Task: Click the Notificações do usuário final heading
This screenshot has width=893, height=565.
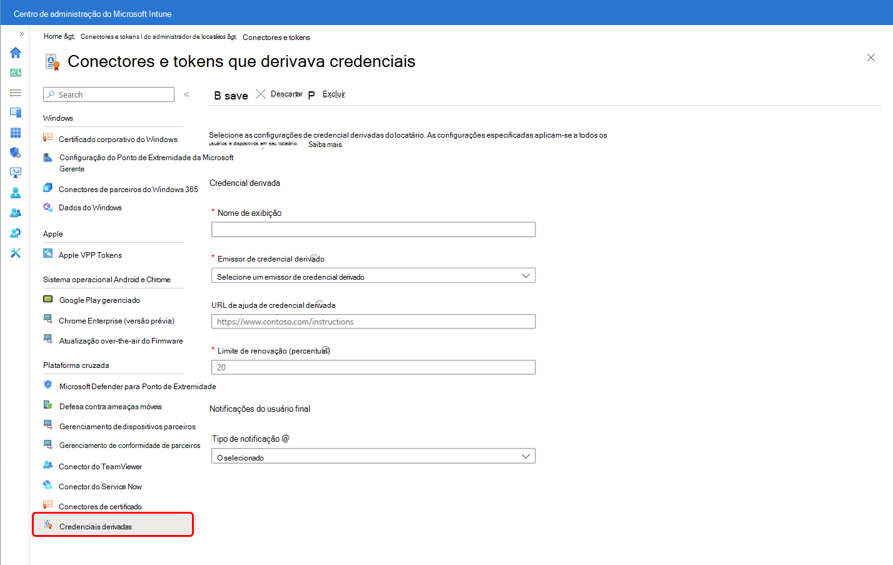Action: (x=260, y=409)
